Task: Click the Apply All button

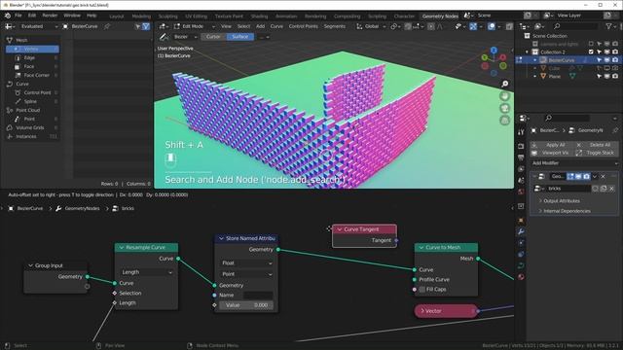Action: 552,145
